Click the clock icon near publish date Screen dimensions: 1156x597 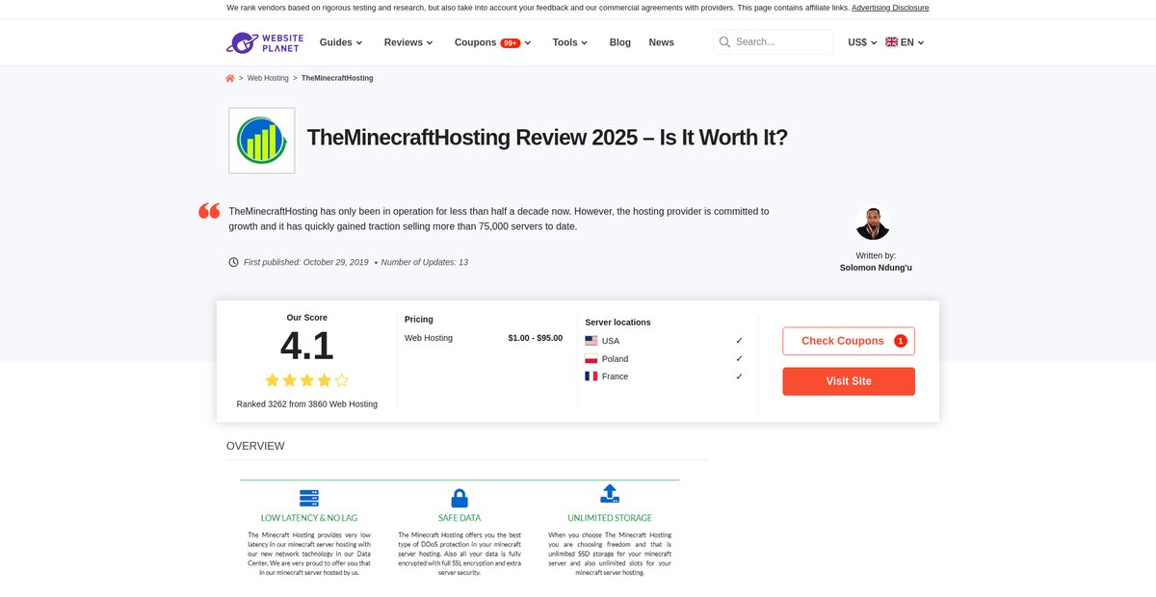pos(233,262)
